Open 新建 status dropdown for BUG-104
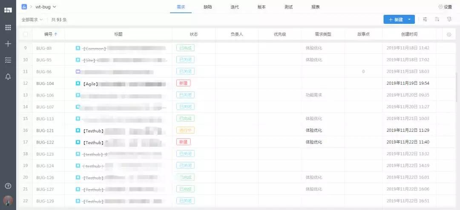This screenshot has width=460, height=210. [x=183, y=83]
